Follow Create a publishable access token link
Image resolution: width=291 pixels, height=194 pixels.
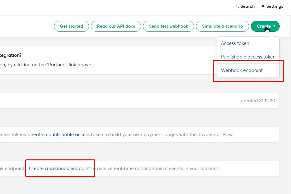66,135
